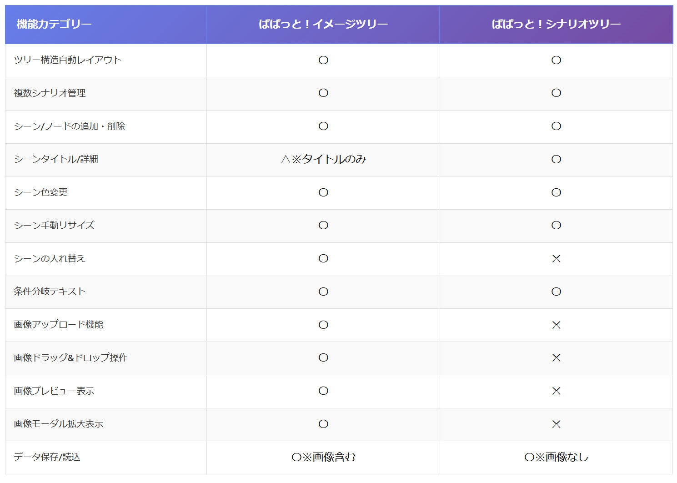Viewport: 677px width, 483px height.
Task: Click the ○※画像なし cell
Action: pos(556,457)
